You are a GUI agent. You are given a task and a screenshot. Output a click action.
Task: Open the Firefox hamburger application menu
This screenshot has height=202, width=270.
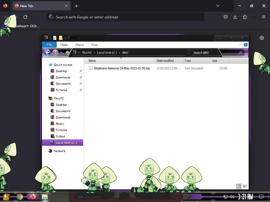pos(264,17)
